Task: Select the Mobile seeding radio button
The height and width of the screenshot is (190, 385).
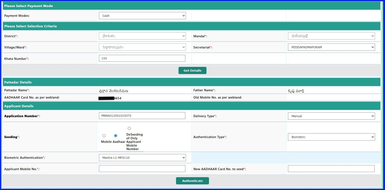Action: [104, 136]
